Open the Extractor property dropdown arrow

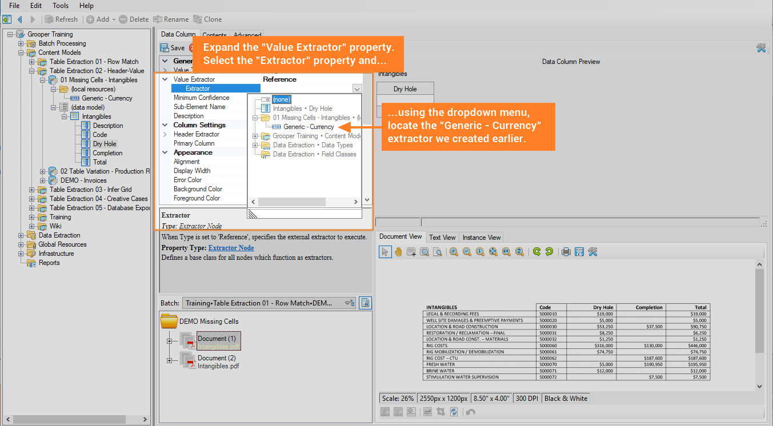[x=357, y=89]
